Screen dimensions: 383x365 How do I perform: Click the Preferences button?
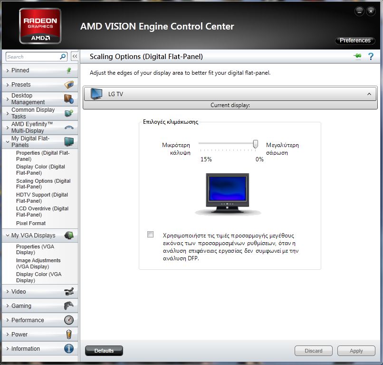(x=355, y=40)
